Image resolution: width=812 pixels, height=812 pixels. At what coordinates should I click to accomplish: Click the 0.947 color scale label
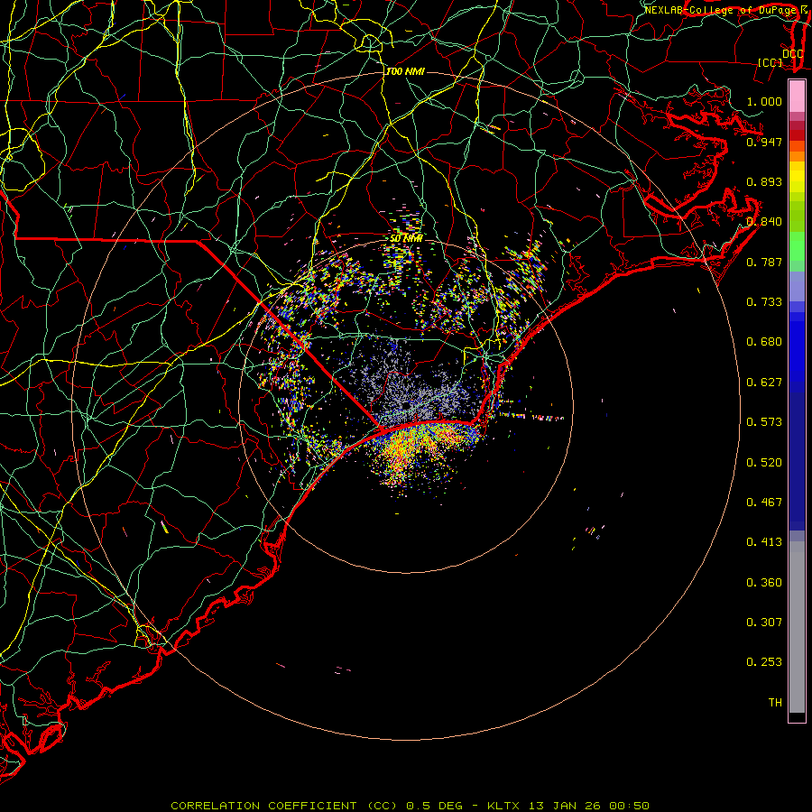pyautogui.click(x=764, y=142)
